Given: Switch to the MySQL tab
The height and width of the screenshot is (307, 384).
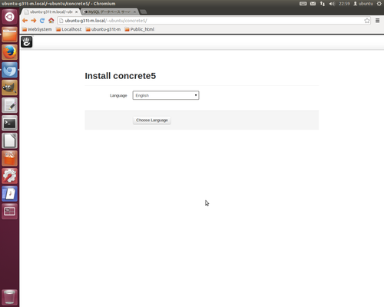Looking at the screenshot, I should (x=110, y=12).
